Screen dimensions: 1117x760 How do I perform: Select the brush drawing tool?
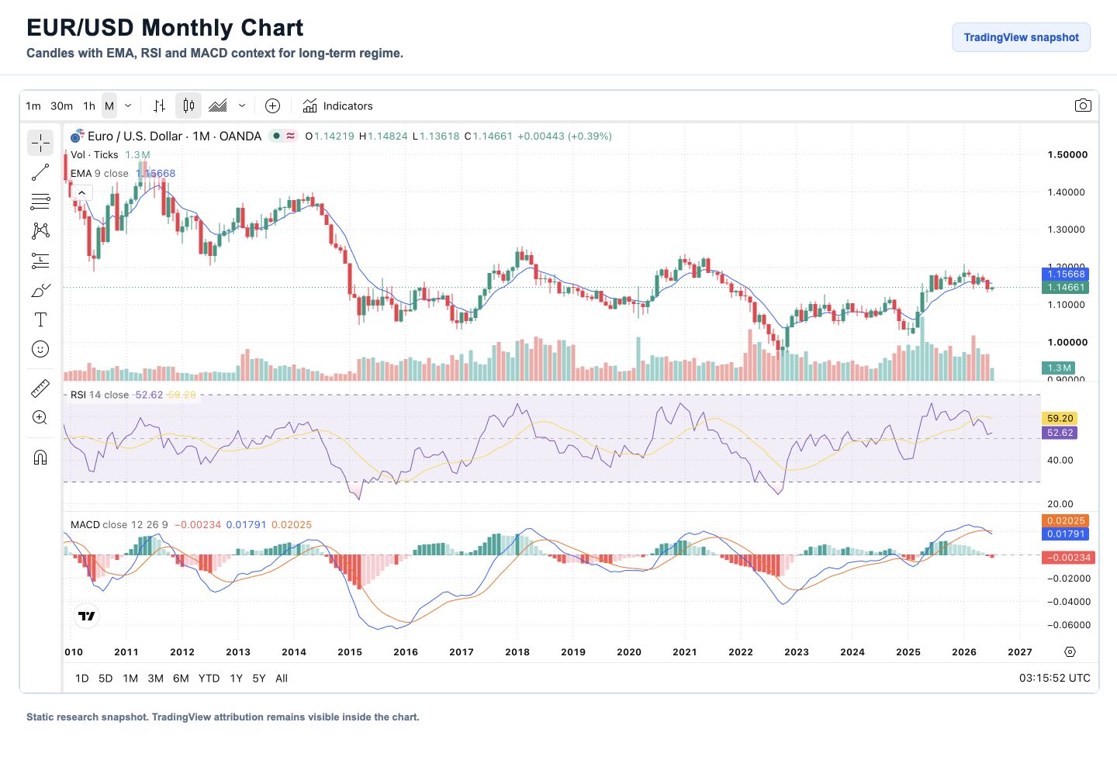coord(40,290)
